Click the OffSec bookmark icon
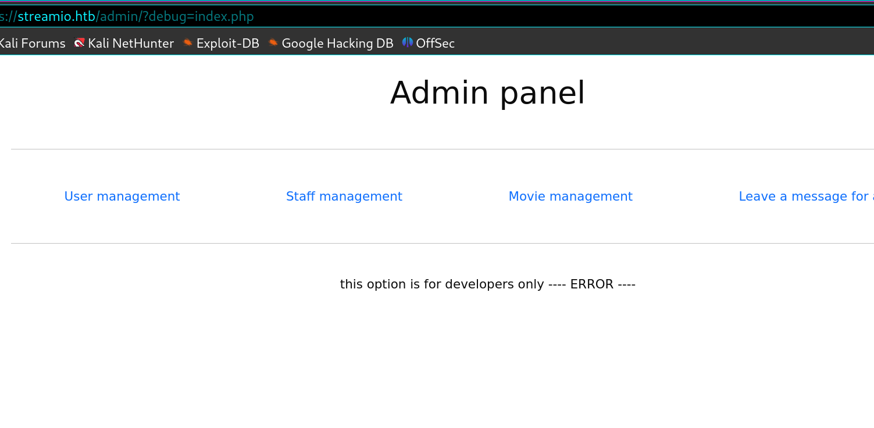The height and width of the screenshot is (428, 874). [407, 42]
